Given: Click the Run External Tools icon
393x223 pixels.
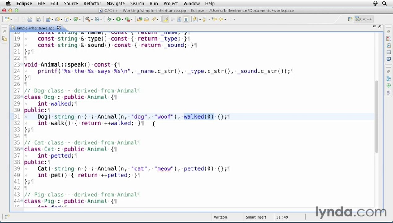Looking at the screenshot, I should point(127,19).
